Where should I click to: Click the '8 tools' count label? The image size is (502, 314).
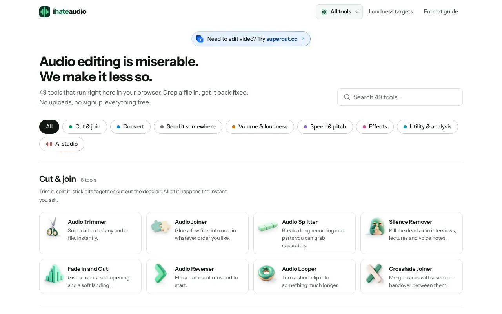(x=88, y=180)
